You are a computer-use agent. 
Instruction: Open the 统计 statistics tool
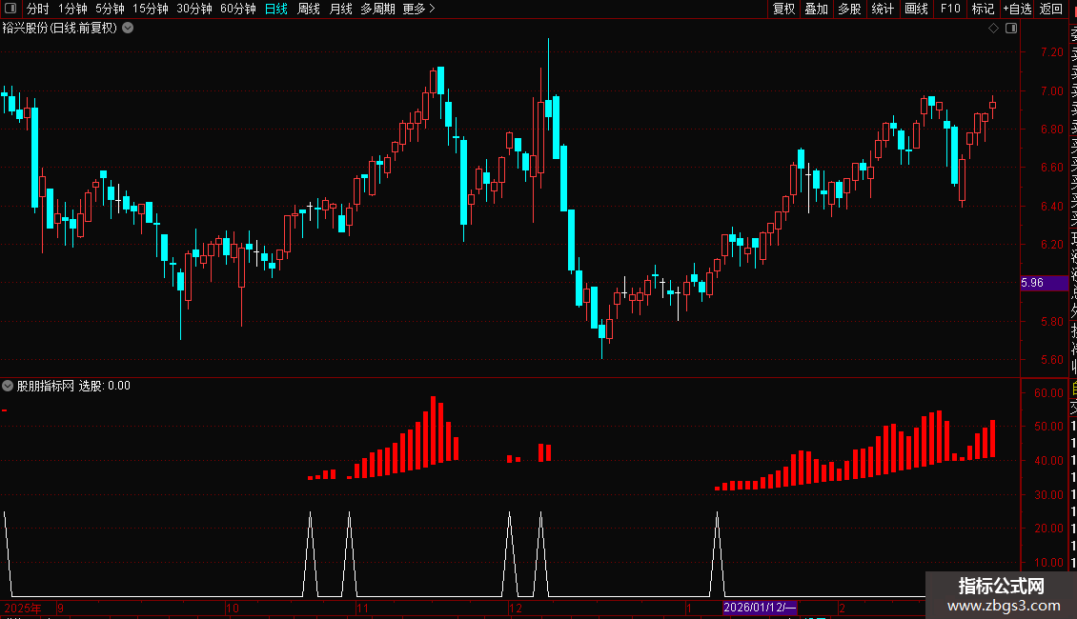[883, 9]
